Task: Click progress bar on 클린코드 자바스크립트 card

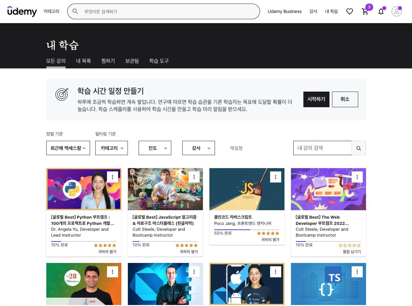Action: [247, 230]
